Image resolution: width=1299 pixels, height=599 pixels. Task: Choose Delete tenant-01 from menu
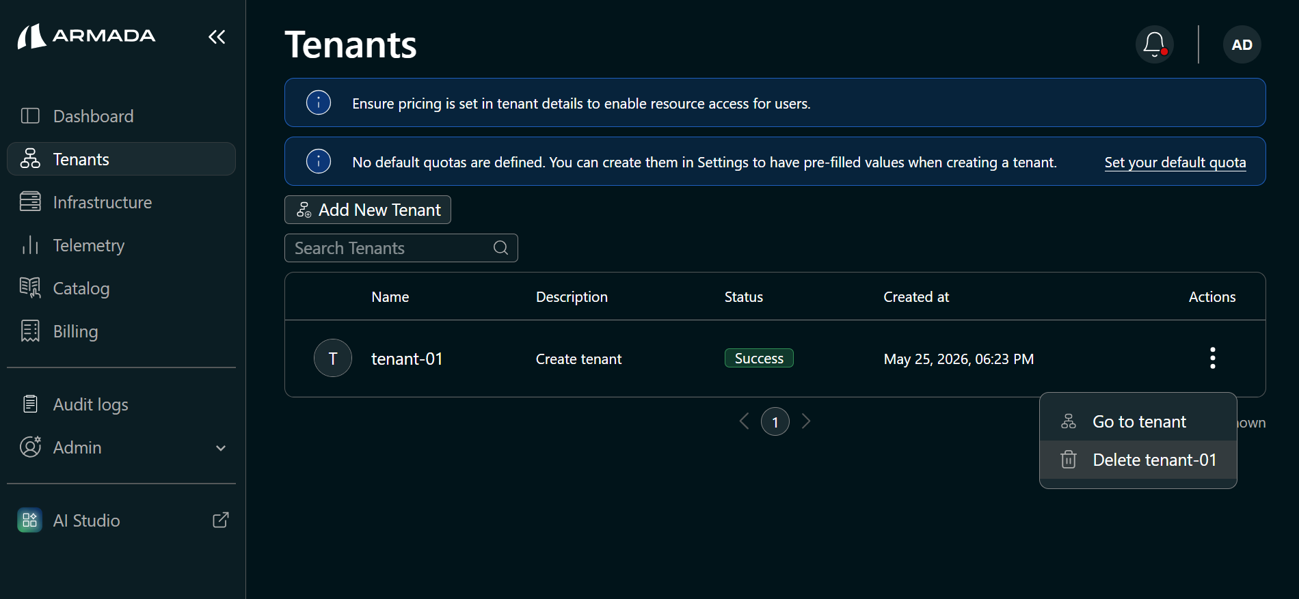pos(1138,460)
